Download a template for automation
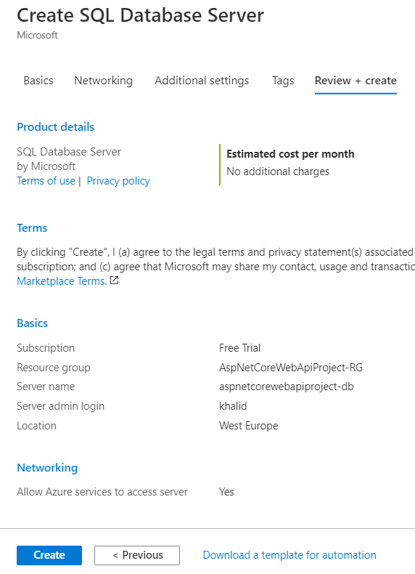Screen dimensions: 415x574 (x=289, y=555)
